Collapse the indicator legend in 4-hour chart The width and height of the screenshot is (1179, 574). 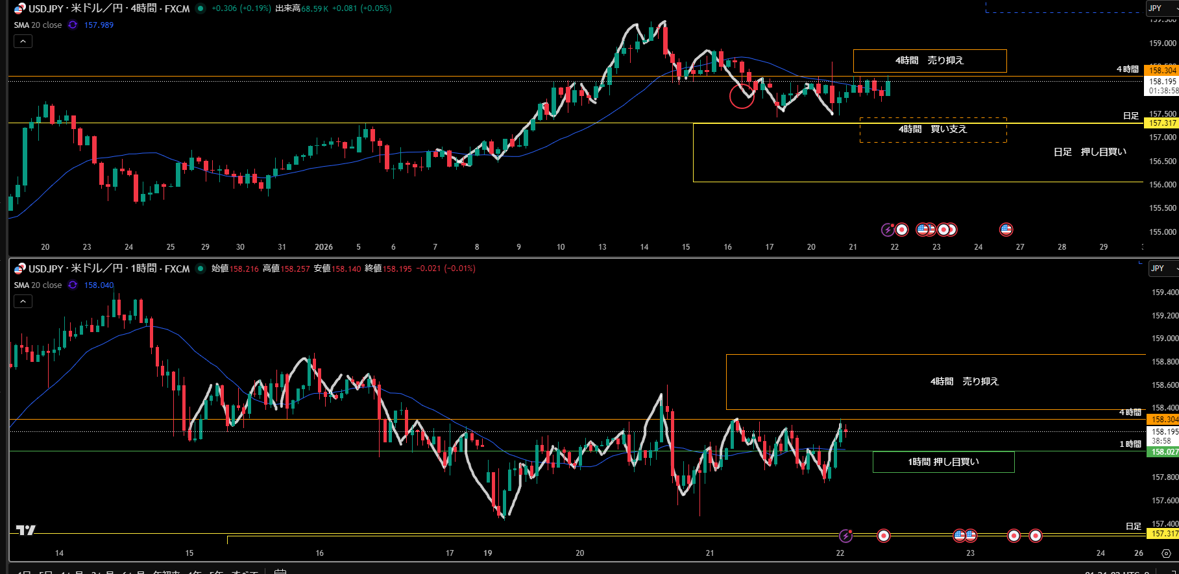tap(23, 42)
